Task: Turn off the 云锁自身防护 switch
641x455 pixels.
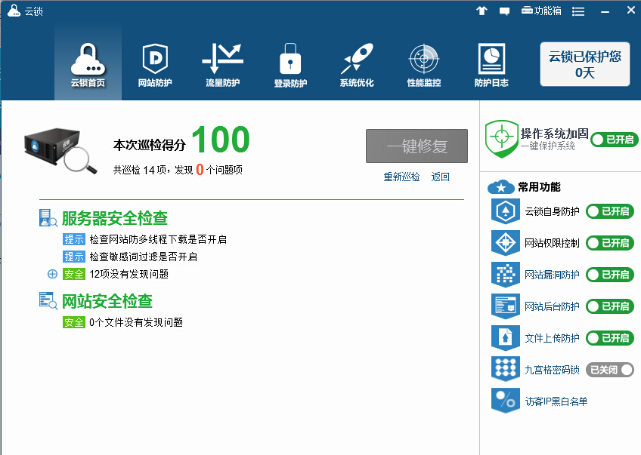Action: coord(609,211)
